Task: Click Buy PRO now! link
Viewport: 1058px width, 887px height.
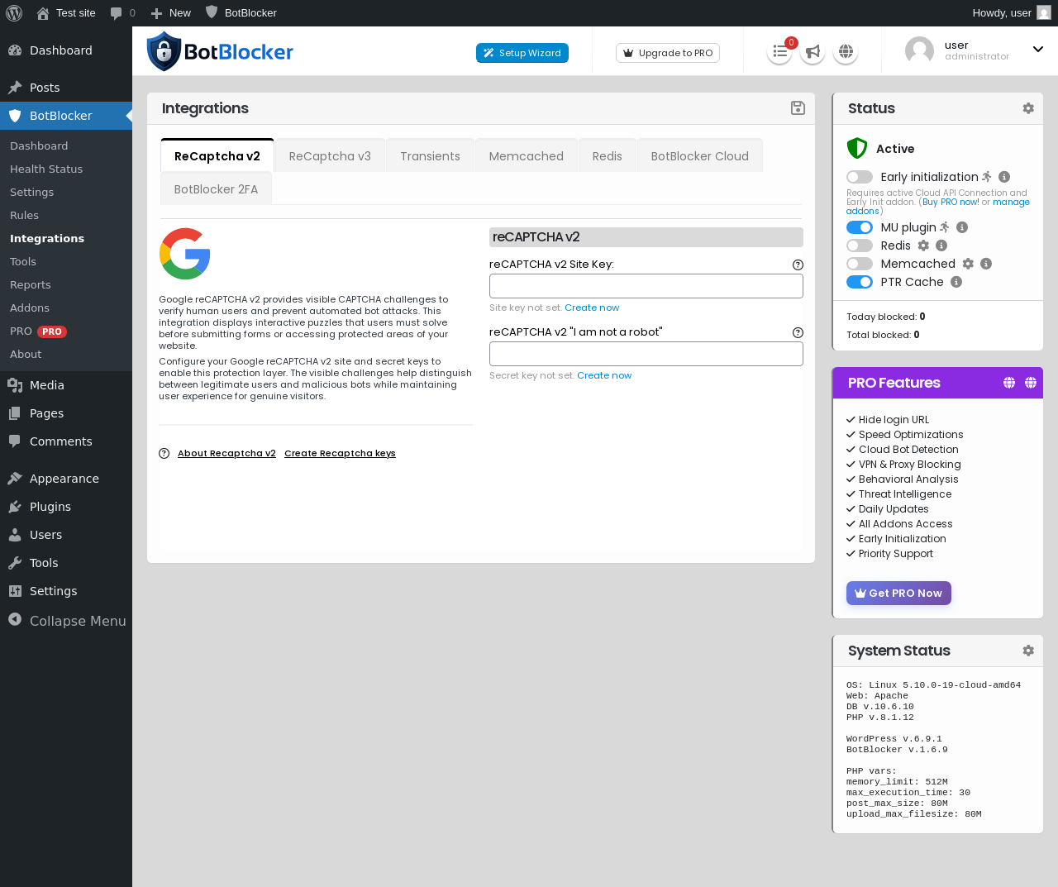Action: point(951,202)
